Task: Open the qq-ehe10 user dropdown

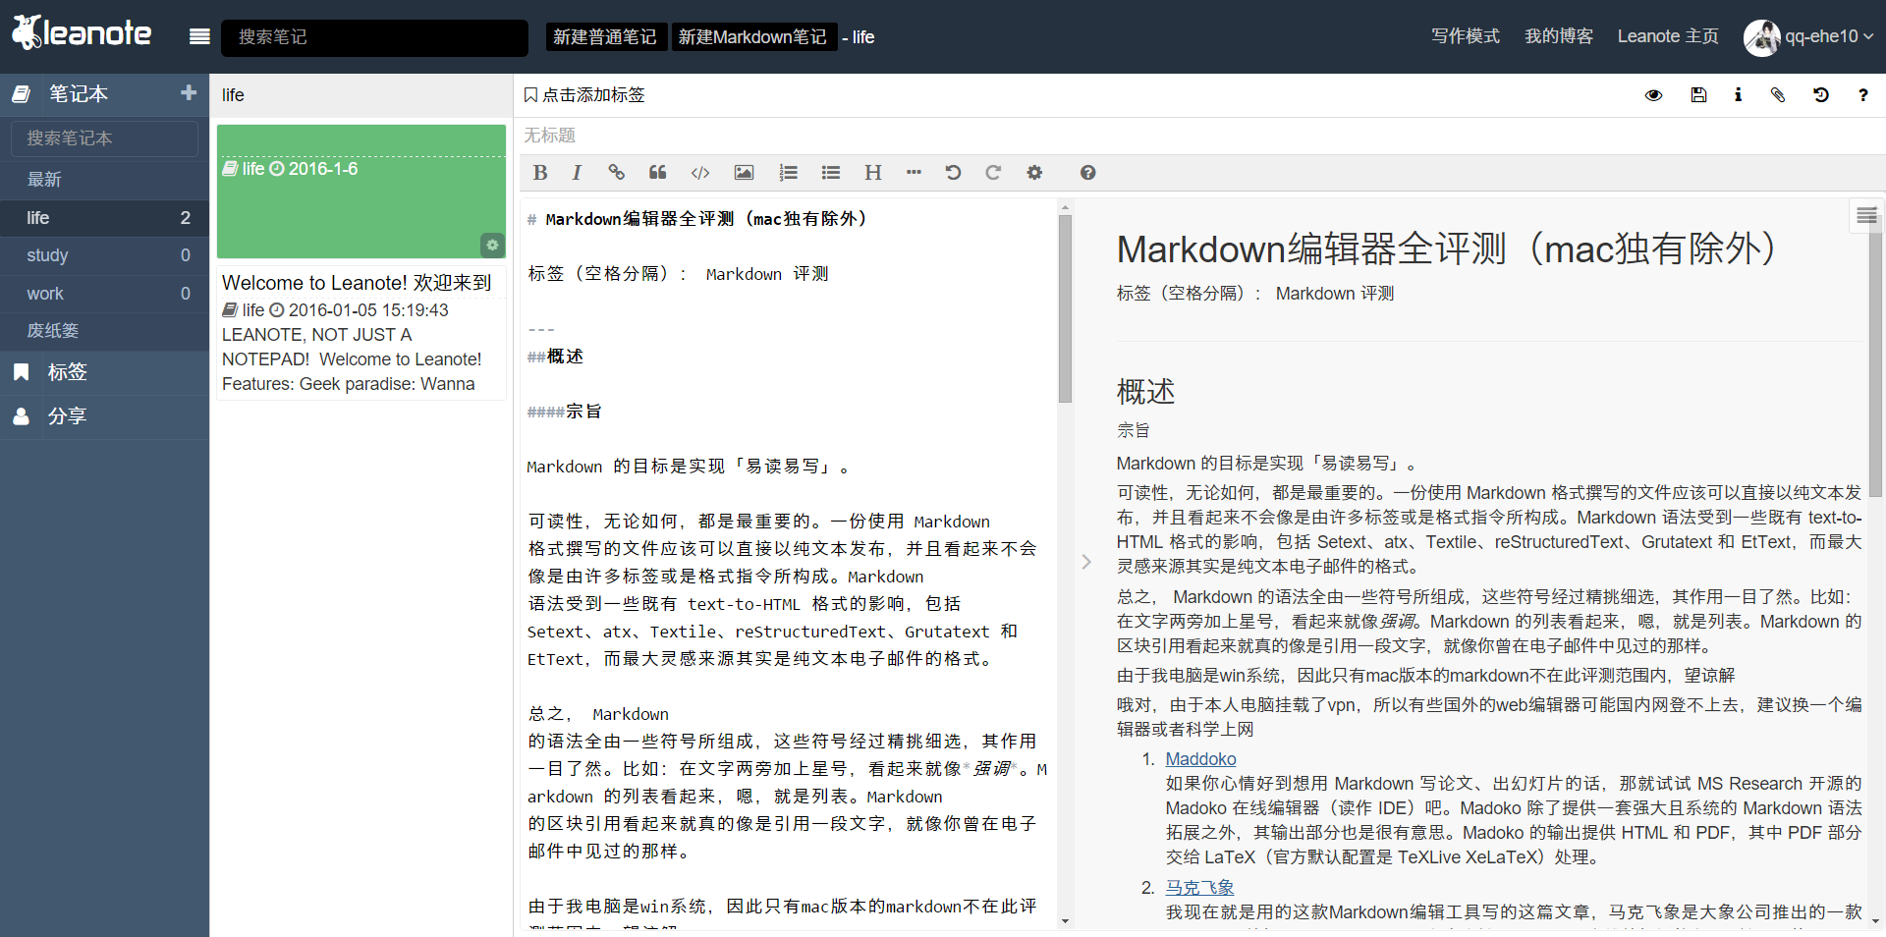Action: coord(1808,36)
